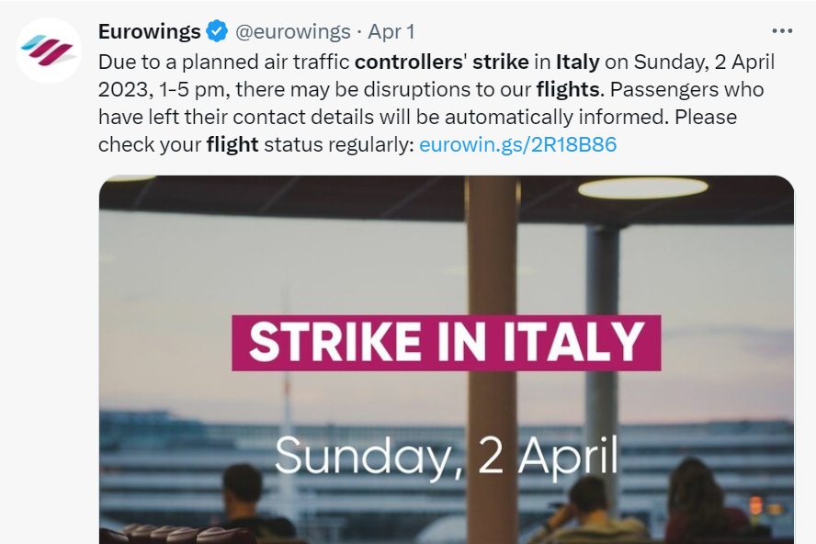The height and width of the screenshot is (544, 816).
Task: Click the "STRIKE IN ITALY" pink banner
Action: [446, 343]
